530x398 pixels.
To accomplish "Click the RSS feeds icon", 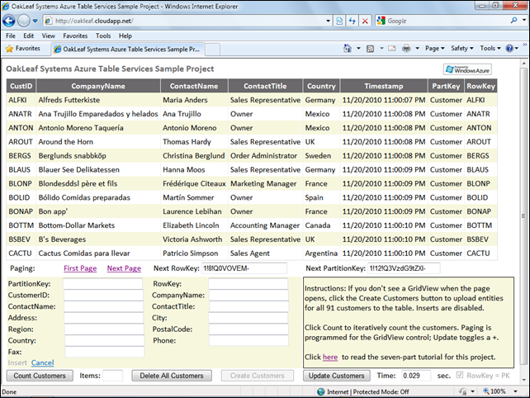I will [x=371, y=49].
